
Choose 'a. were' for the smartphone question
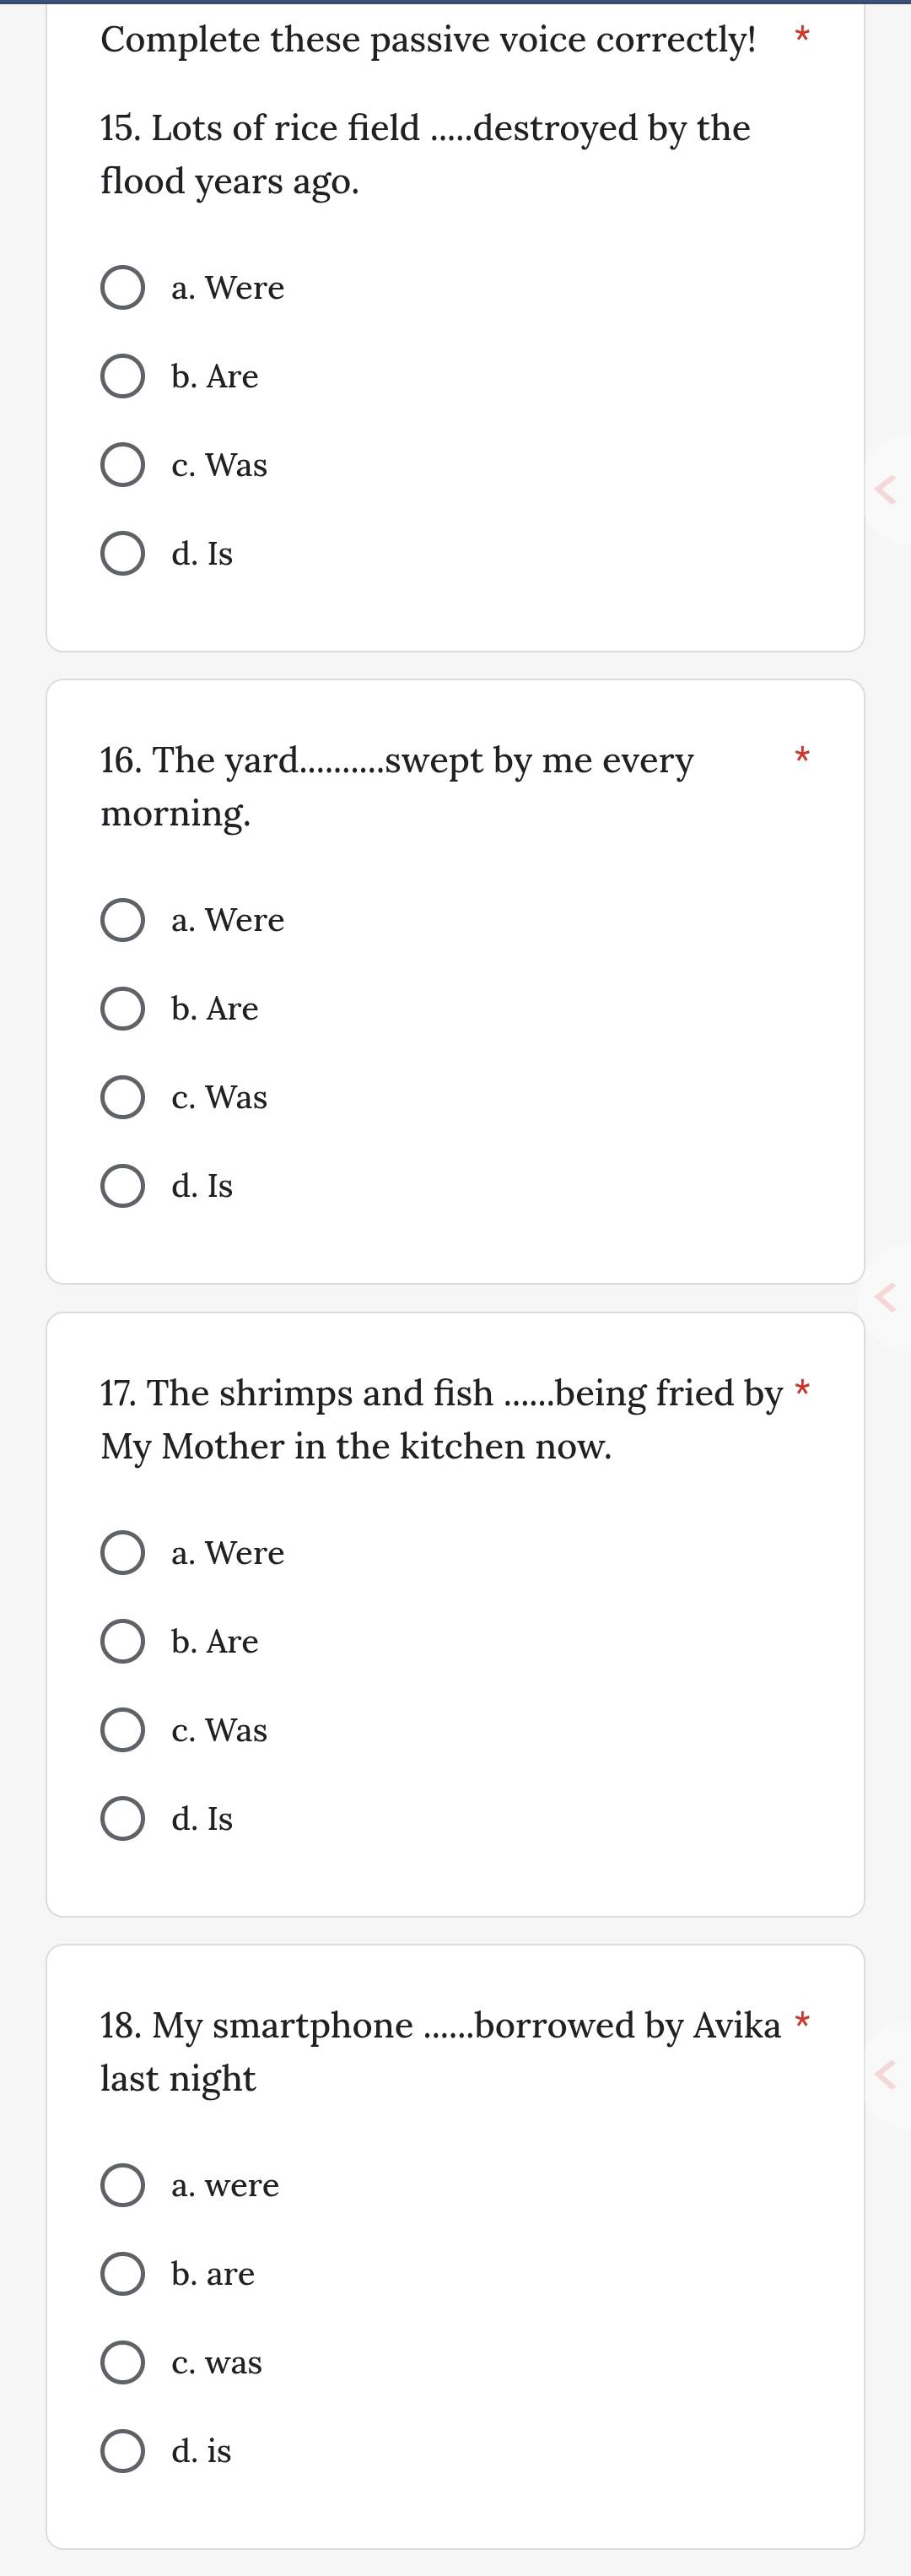(123, 2185)
